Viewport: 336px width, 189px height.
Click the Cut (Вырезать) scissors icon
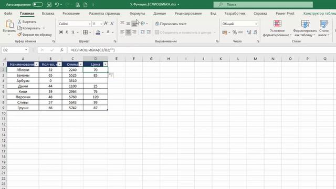pyautogui.click(x=19, y=22)
